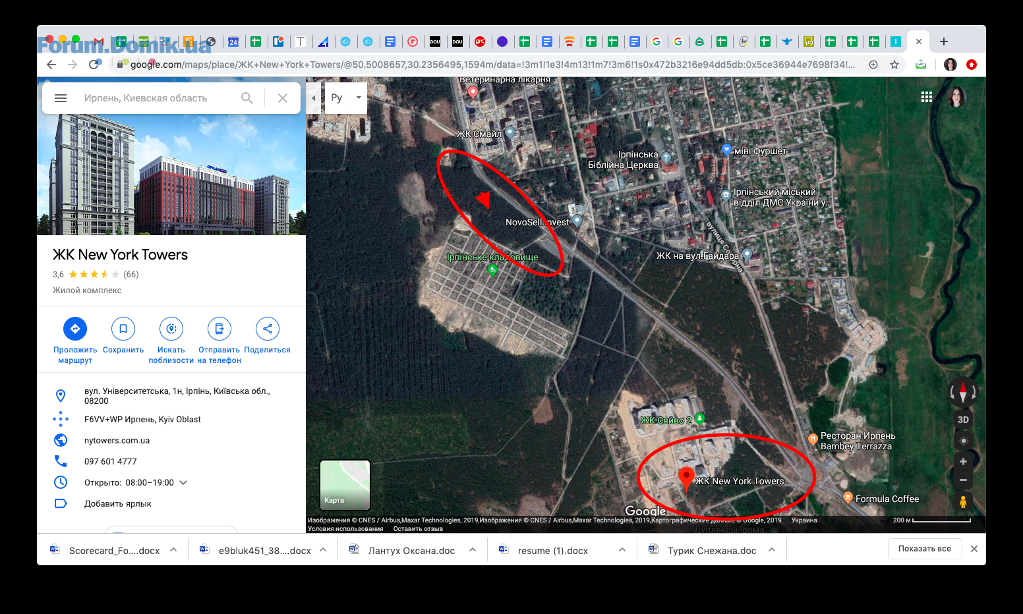
Task: Open the Условия использования link
Action: (x=345, y=529)
